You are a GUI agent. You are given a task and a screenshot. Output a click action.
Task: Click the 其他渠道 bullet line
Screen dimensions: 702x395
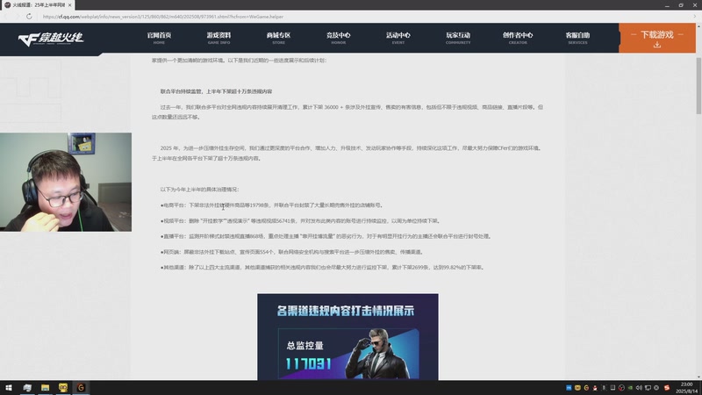pos(322,268)
